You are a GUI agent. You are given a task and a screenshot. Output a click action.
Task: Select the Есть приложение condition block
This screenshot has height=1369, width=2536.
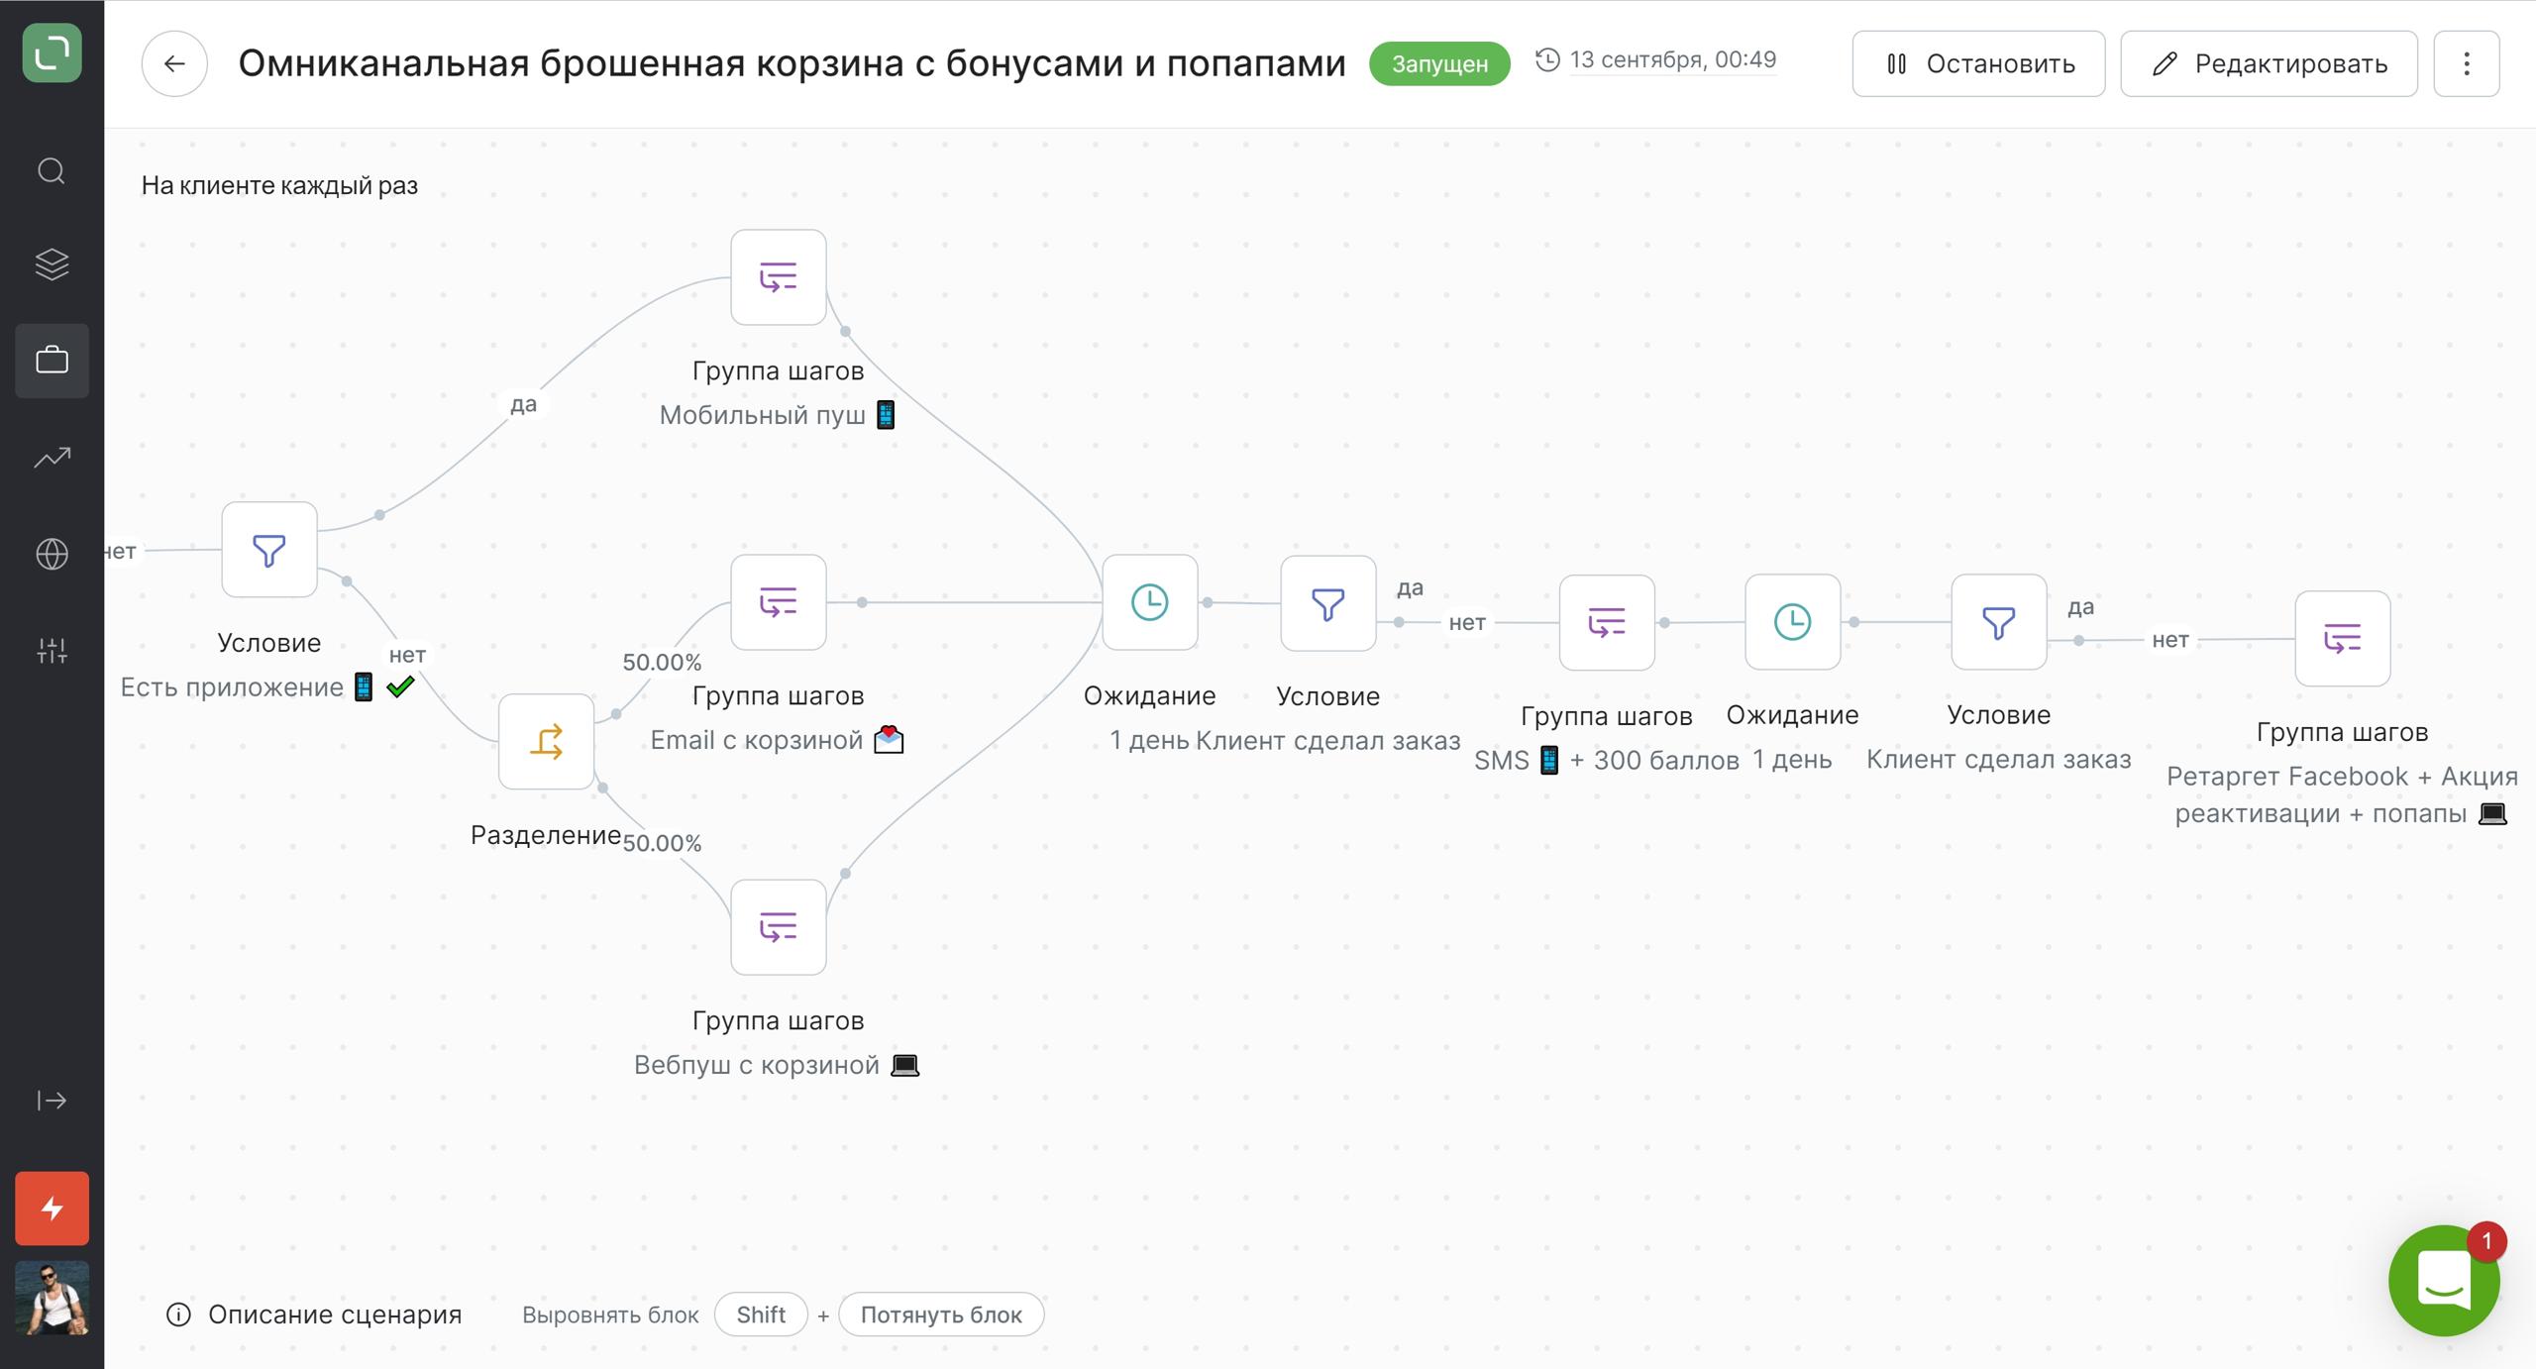pos(268,550)
